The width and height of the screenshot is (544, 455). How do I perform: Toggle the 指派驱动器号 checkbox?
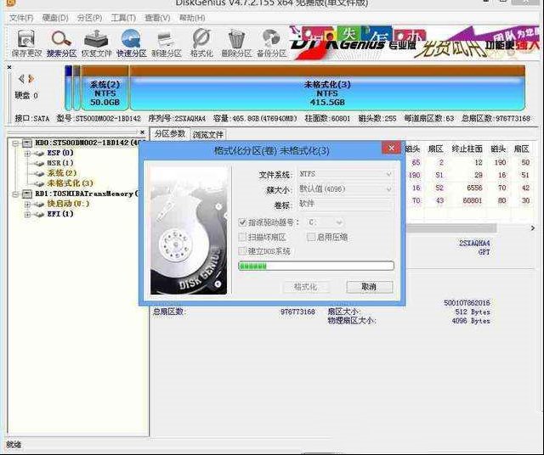242,222
